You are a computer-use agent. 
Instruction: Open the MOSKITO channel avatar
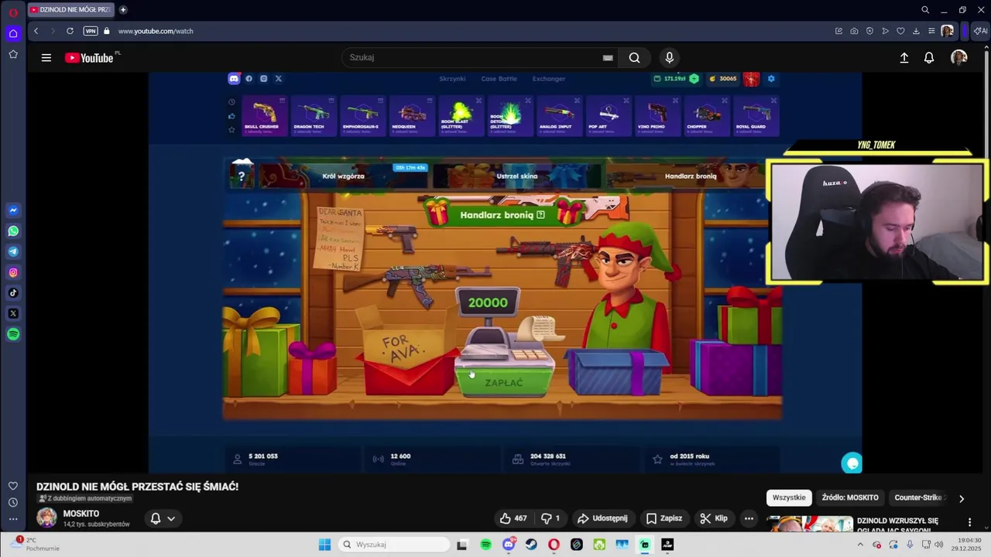46,518
